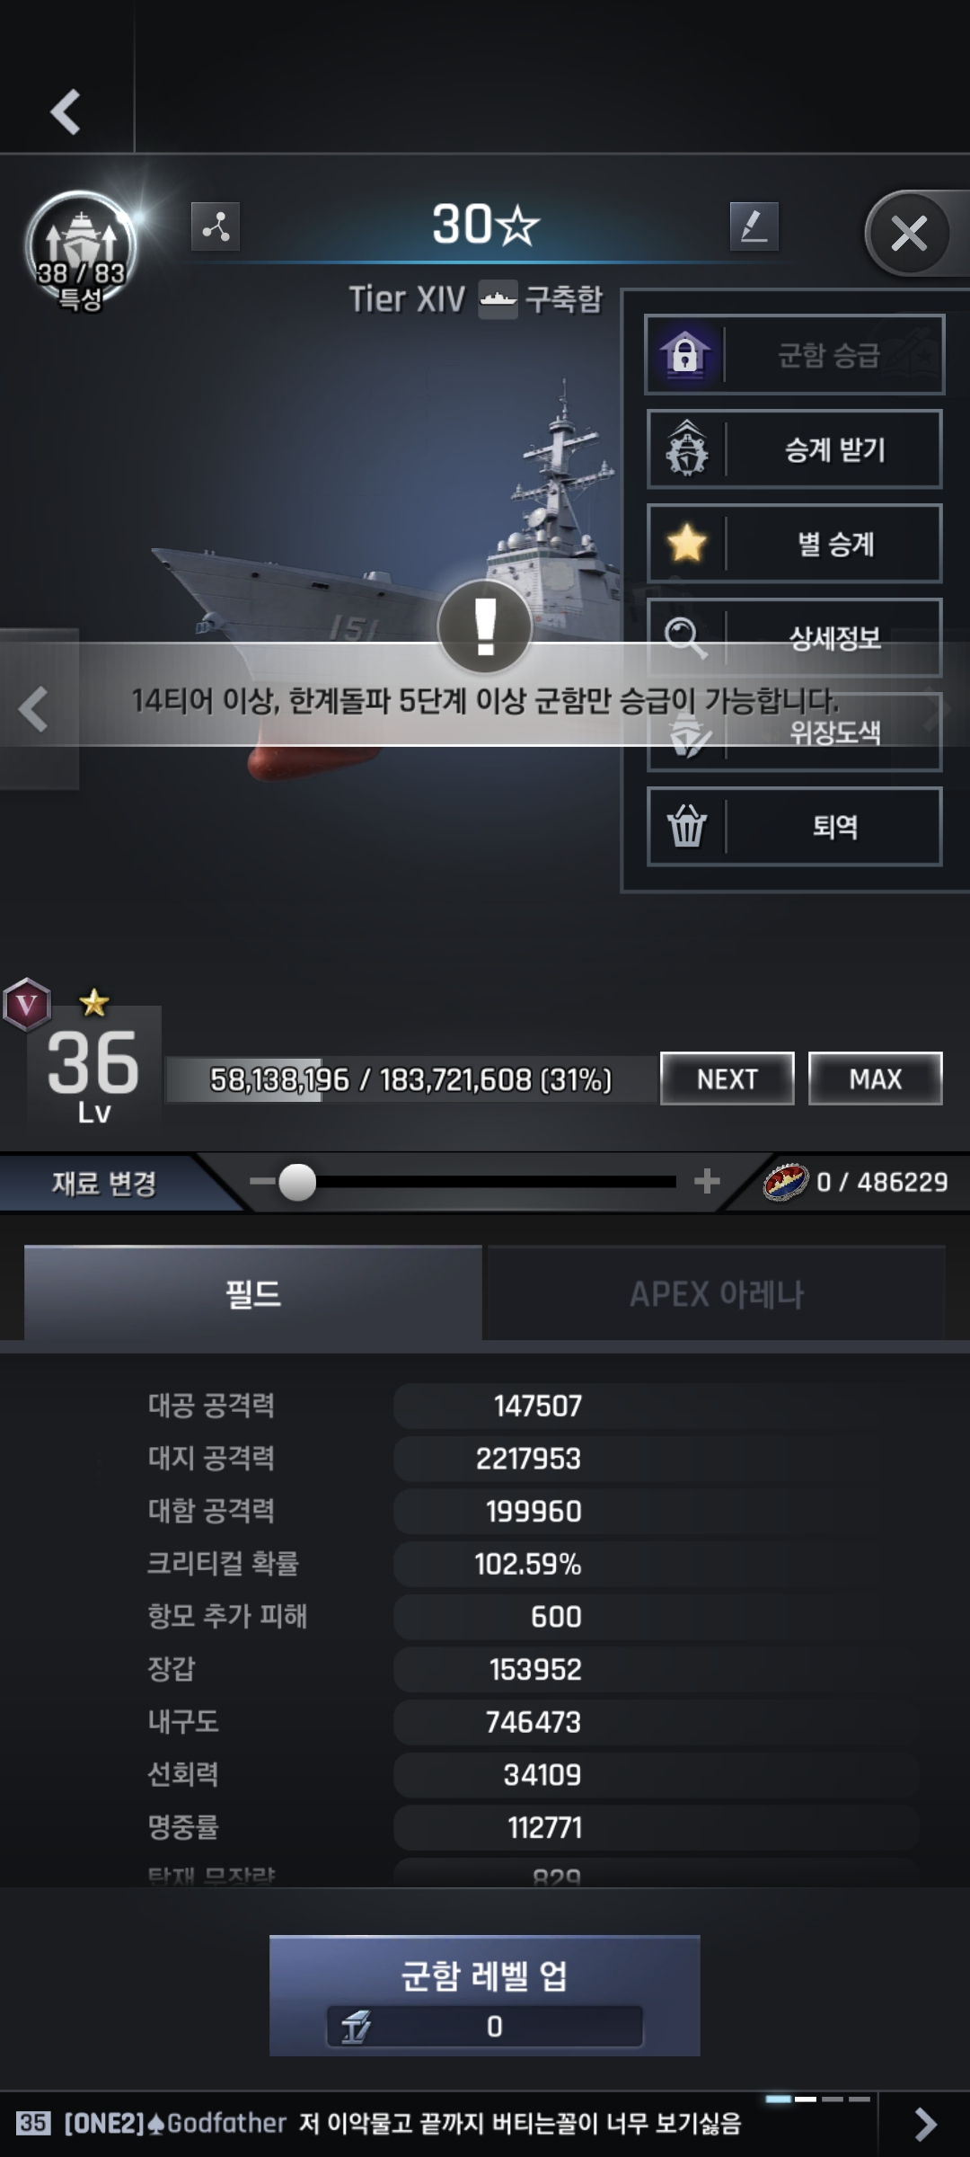Open the 재료 변경 material selector
Image resolution: width=970 pixels, height=2157 pixels.
click(105, 1183)
